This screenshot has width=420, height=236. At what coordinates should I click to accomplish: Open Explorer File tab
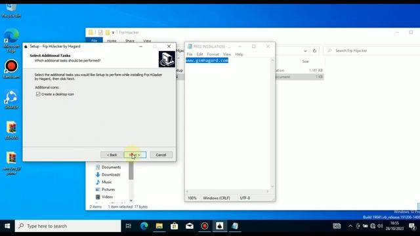click(94, 41)
